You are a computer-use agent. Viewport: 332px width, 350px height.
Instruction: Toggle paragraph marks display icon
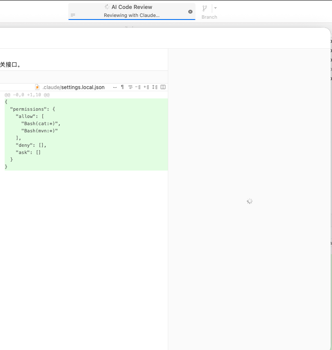coord(122,87)
